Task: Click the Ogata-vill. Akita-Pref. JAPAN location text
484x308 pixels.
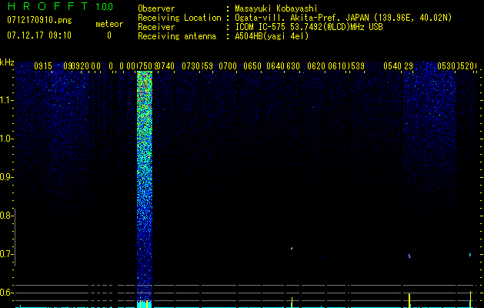Action: tap(343, 18)
